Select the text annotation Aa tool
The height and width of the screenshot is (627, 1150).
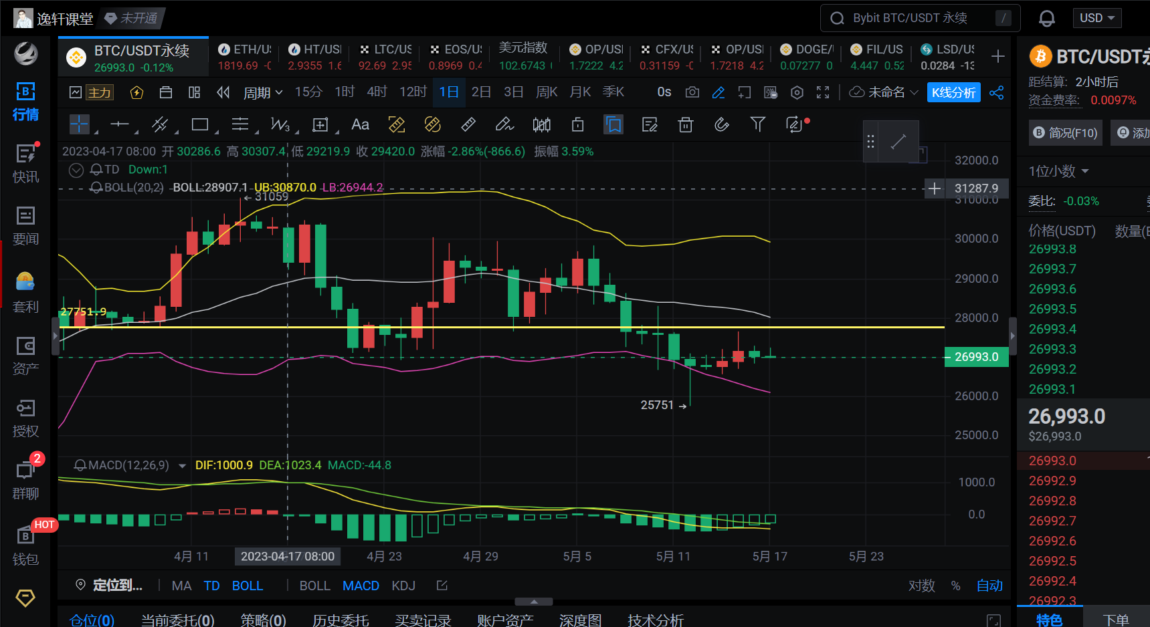coord(360,124)
